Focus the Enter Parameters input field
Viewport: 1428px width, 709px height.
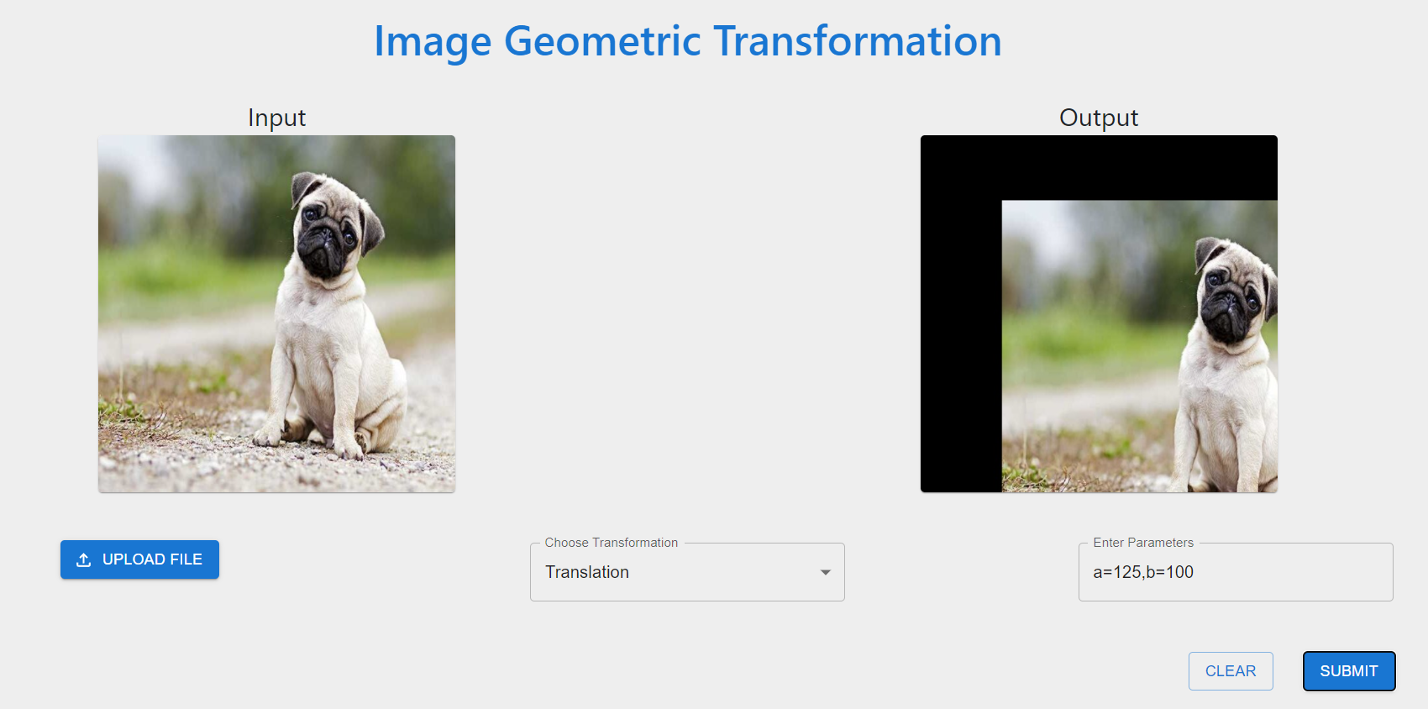pyautogui.click(x=1236, y=572)
